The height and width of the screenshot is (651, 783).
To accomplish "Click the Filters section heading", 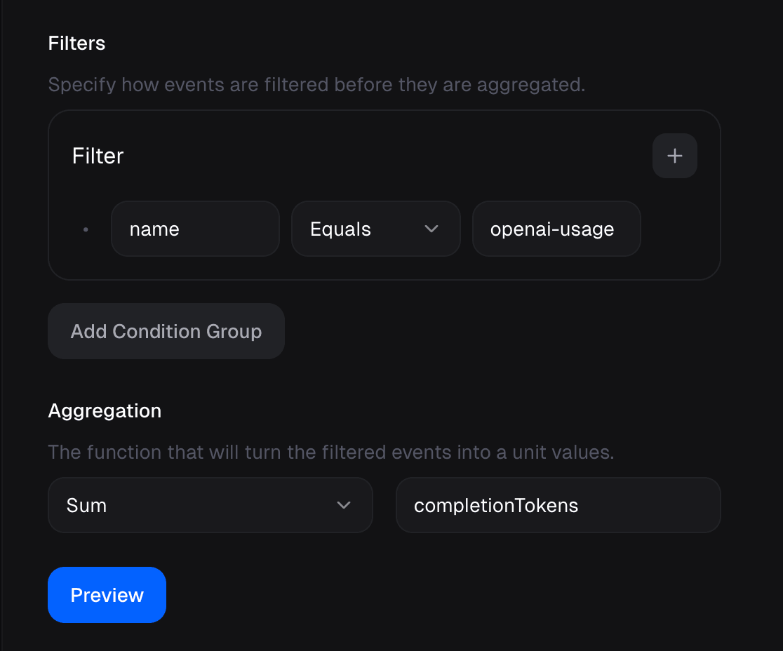I will (76, 43).
